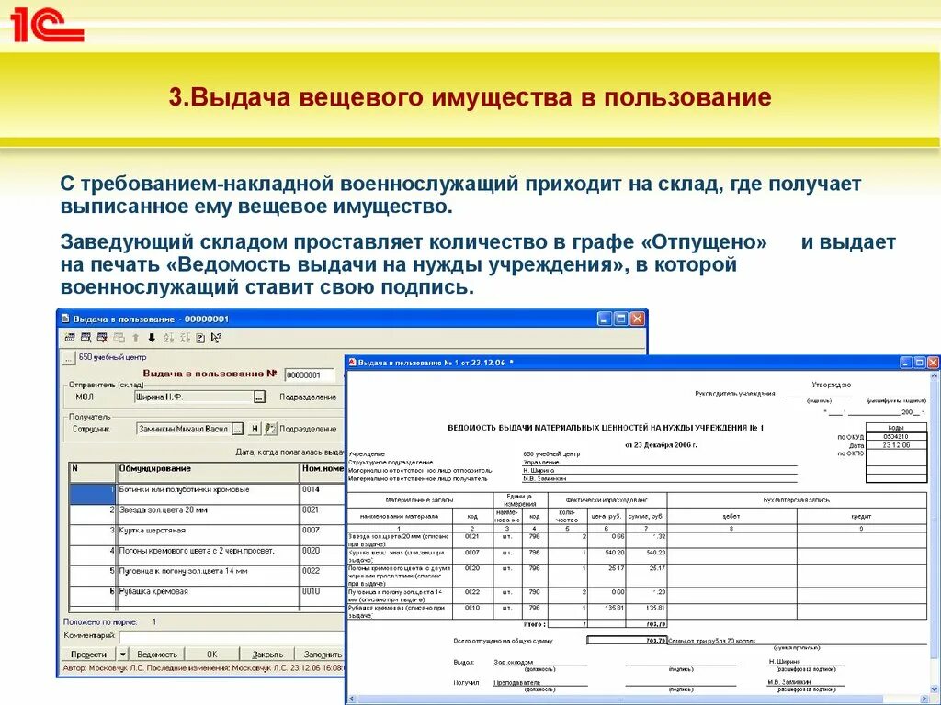Click the total sum box 703,70 in print form
This screenshot has height=705, width=941.
pyautogui.click(x=627, y=640)
